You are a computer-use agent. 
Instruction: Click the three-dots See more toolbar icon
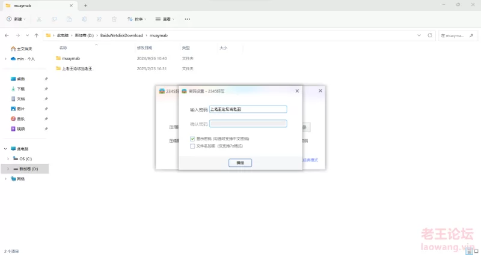[x=187, y=19]
